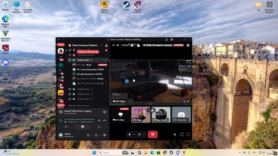Open invite people icon by server name

(x=106, y=45)
